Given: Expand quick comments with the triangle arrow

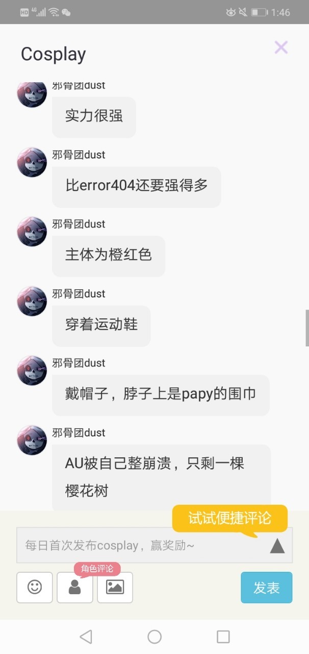Looking at the screenshot, I should (277, 546).
